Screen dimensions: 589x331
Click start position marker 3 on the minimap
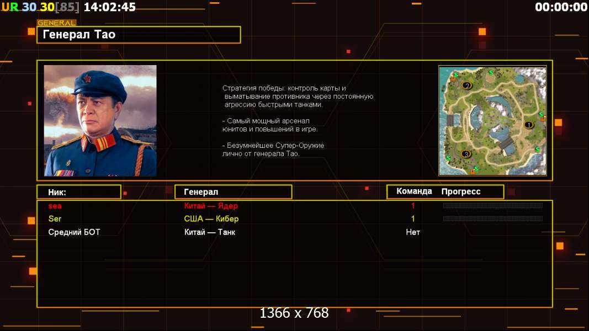[x=466, y=154]
